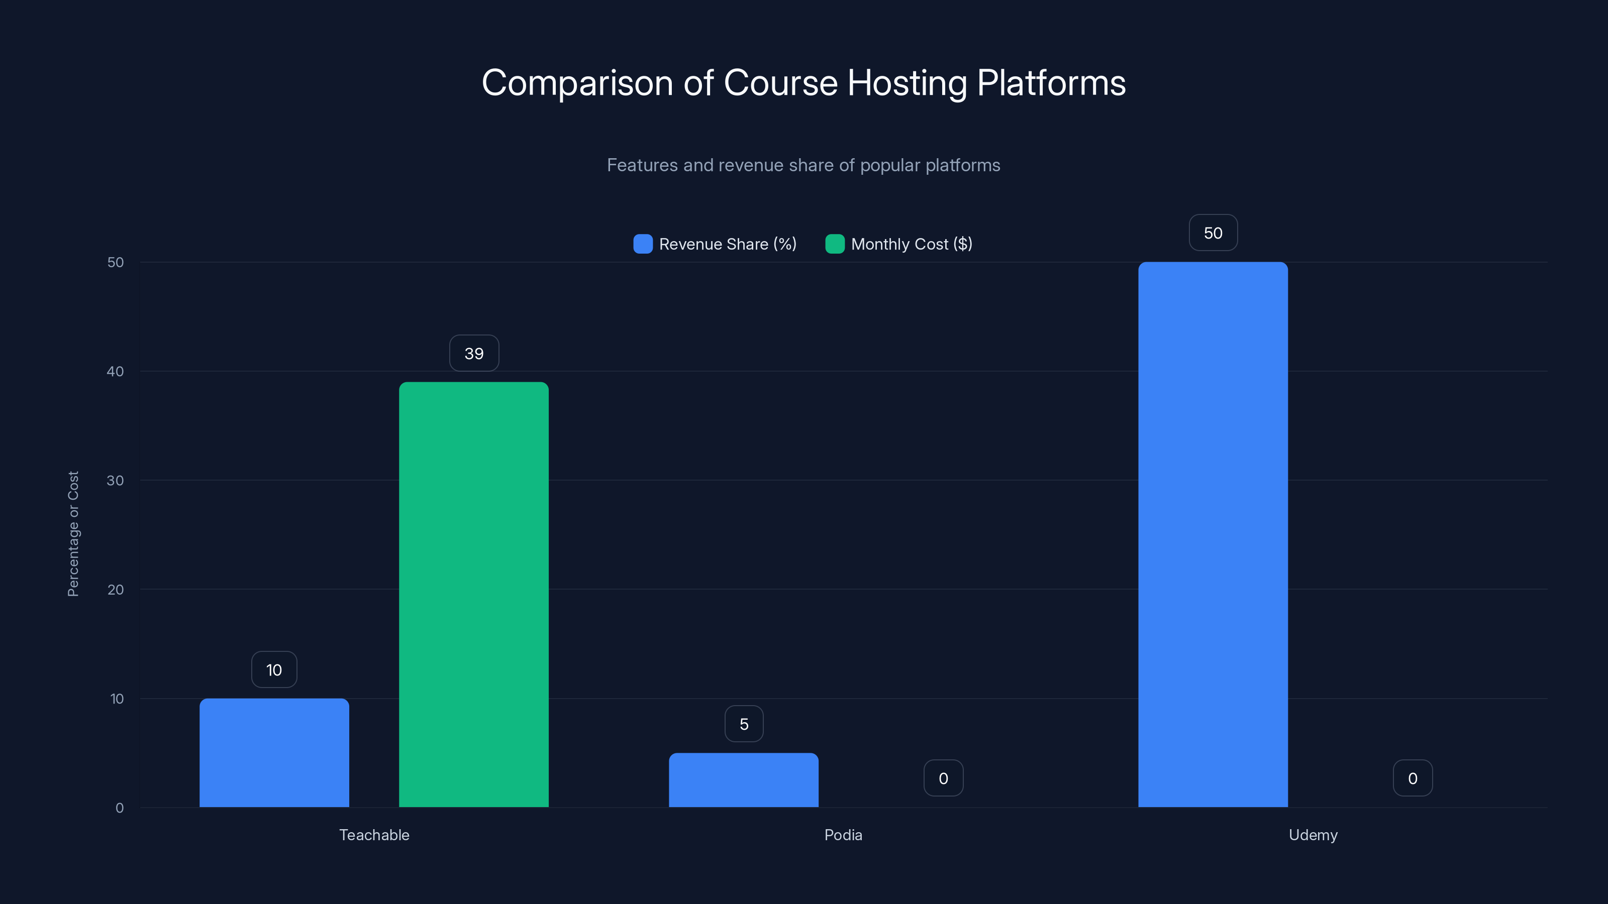The width and height of the screenshot is (1608, 904).
Task: Click the 5 data label above Podia's bar
Action: tap(744, 723)
